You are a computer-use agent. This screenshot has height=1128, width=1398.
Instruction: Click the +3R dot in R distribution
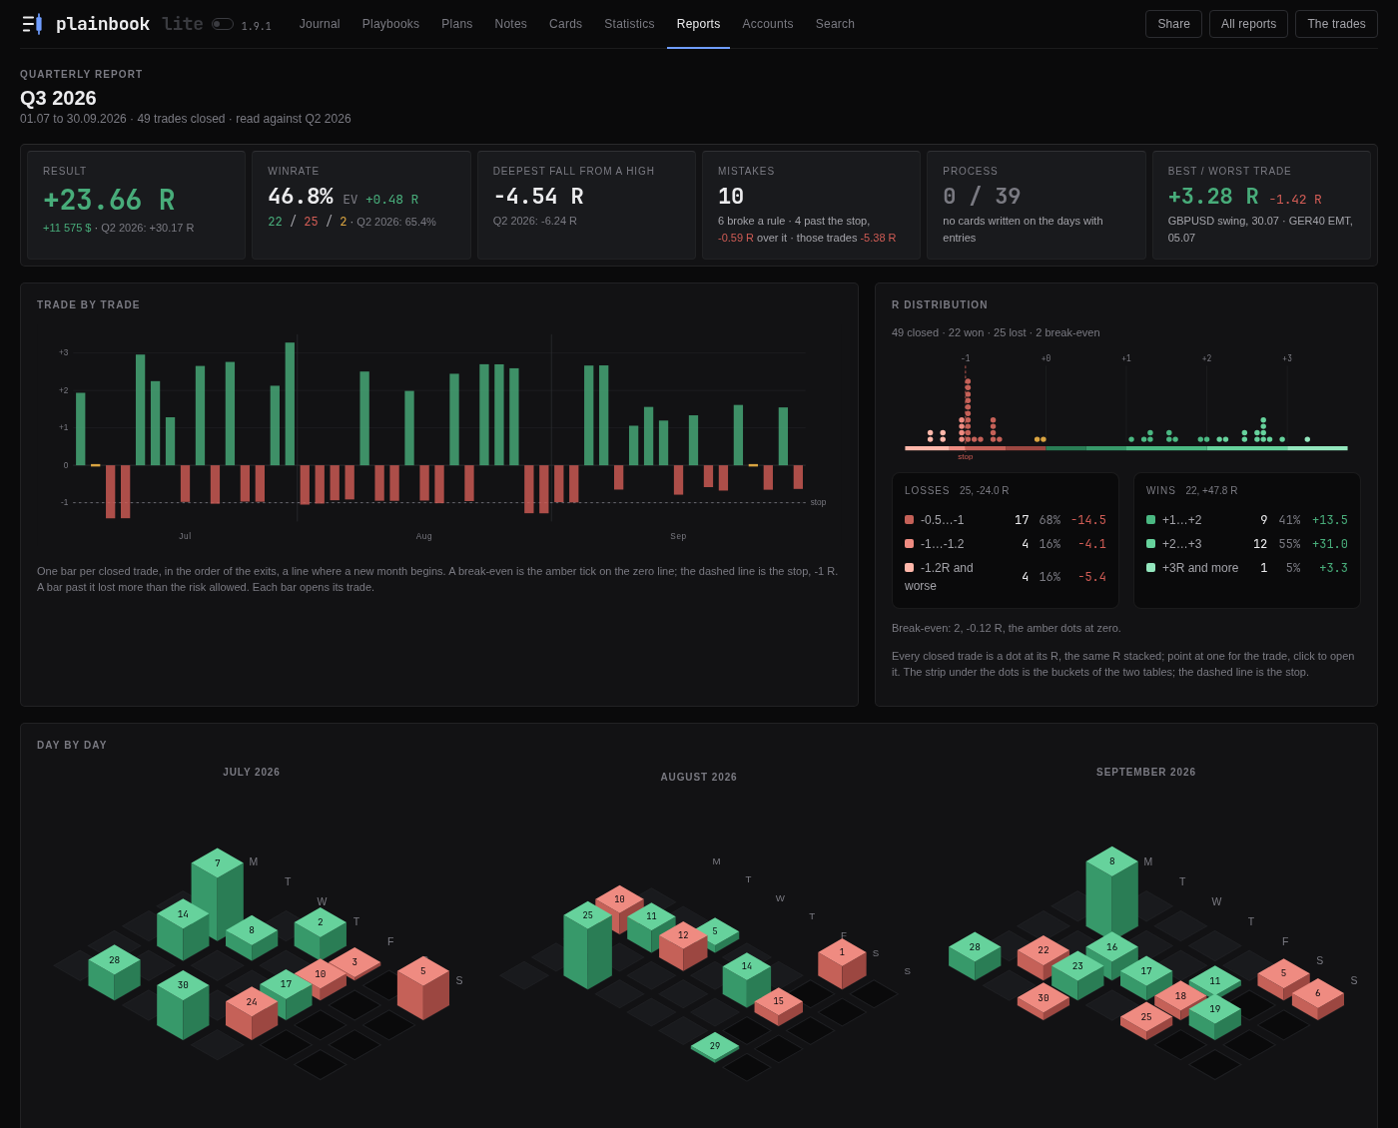click(x=1307, y=439)
